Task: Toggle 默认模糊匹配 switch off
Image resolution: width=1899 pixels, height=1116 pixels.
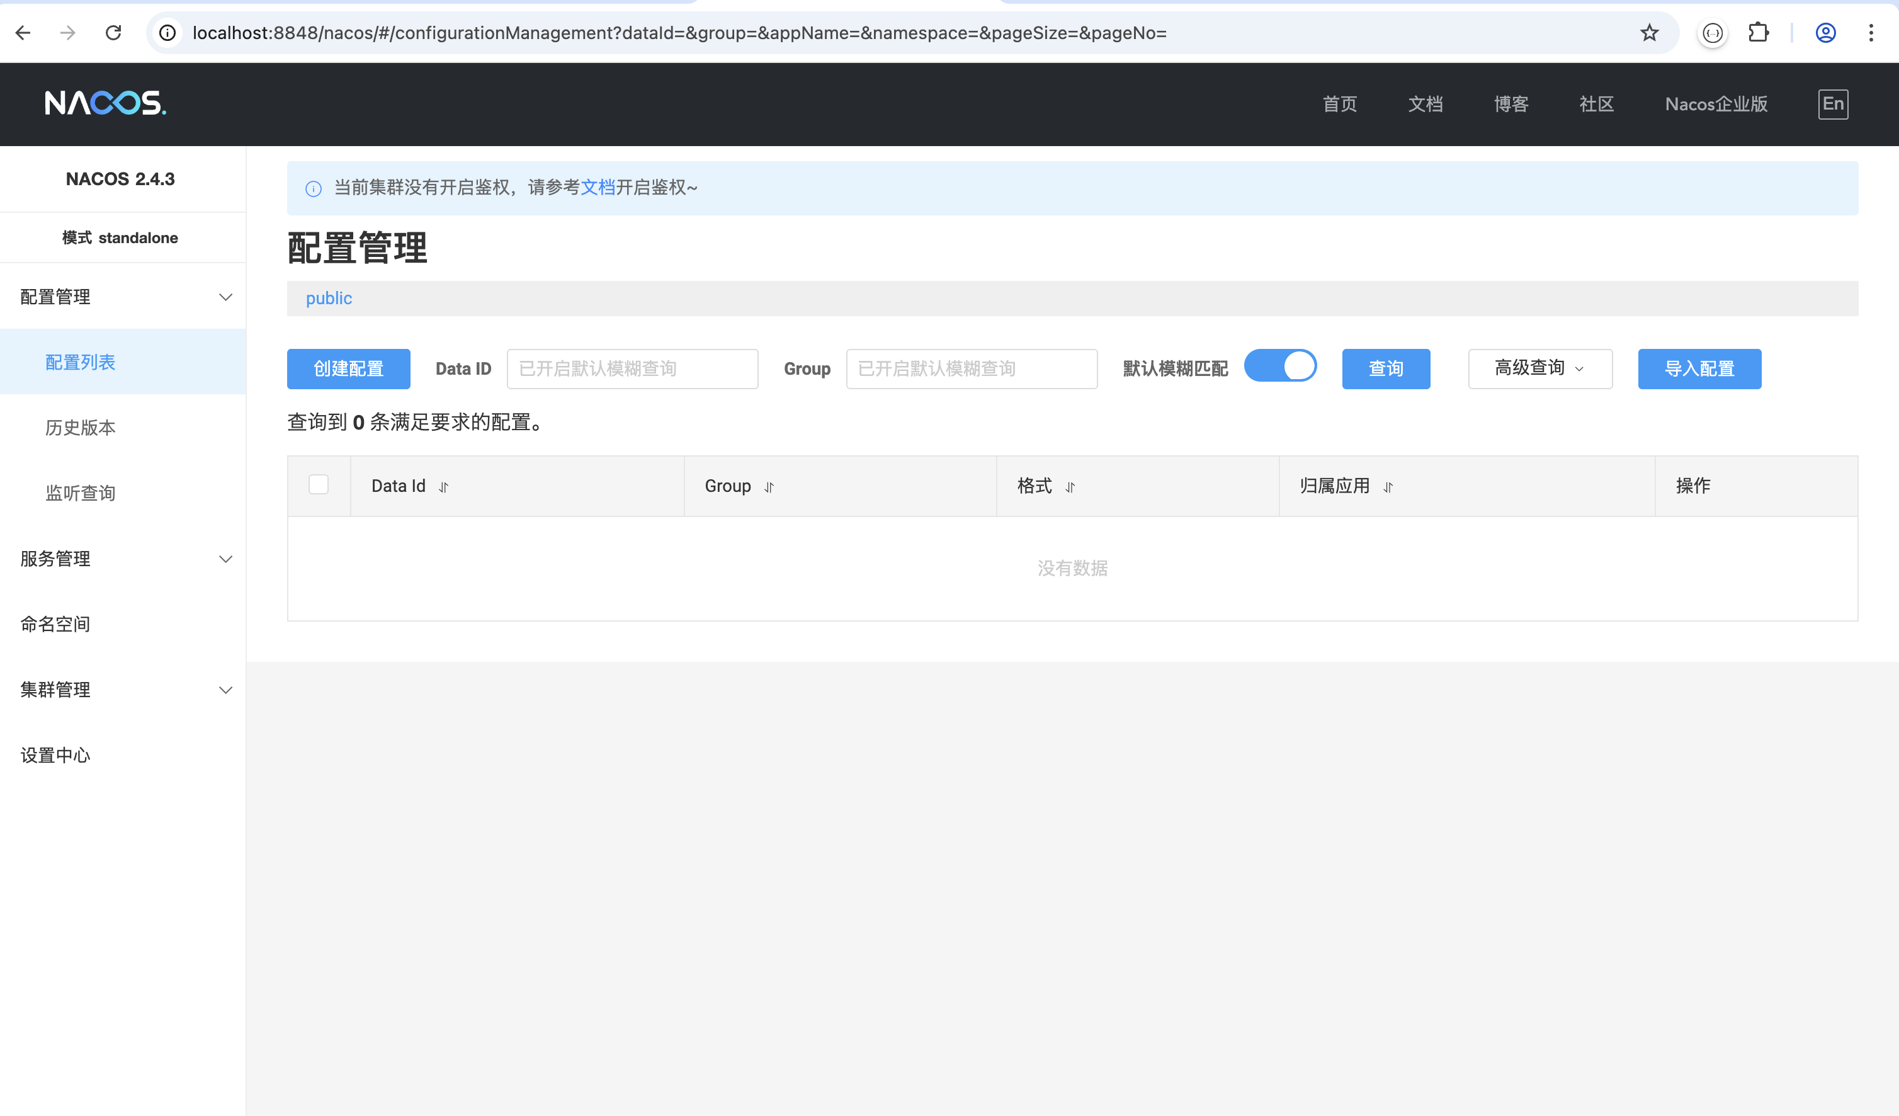Action: [1279, 366]
